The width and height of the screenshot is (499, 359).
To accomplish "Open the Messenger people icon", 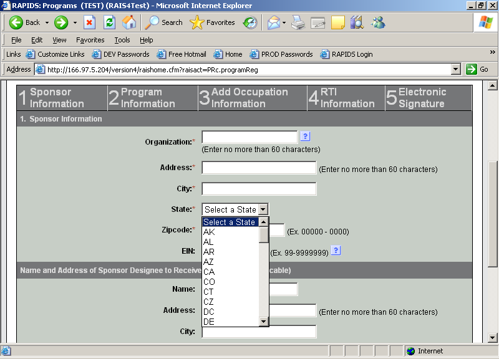I will (378, 22).
